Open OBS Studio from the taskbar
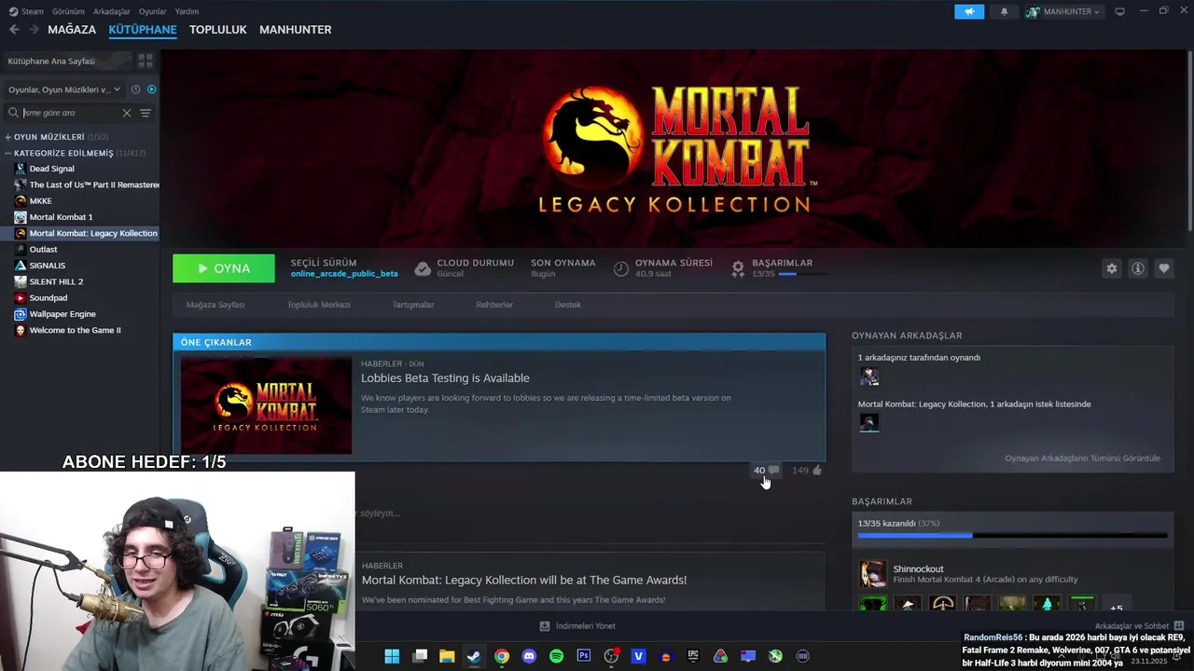The image size is (1194, 671). click(x=611, y=656)
